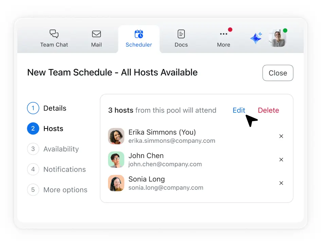Viewport: 321px width, 241px height.
Task: Remove John Chen from the host pool
Action: [281, 159]
